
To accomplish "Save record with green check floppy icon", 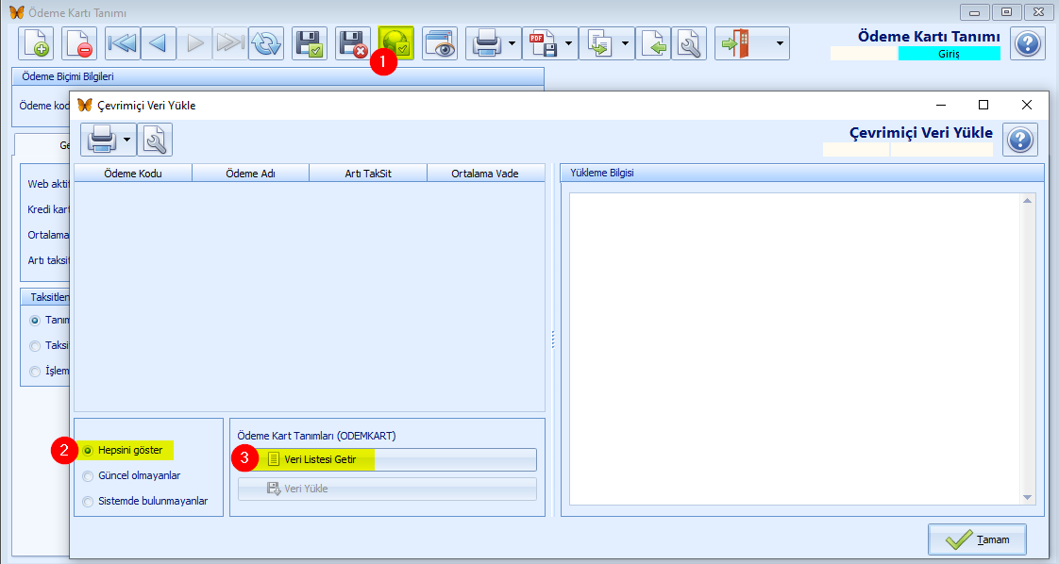I will pyautogui.click(x=310, y=43).
